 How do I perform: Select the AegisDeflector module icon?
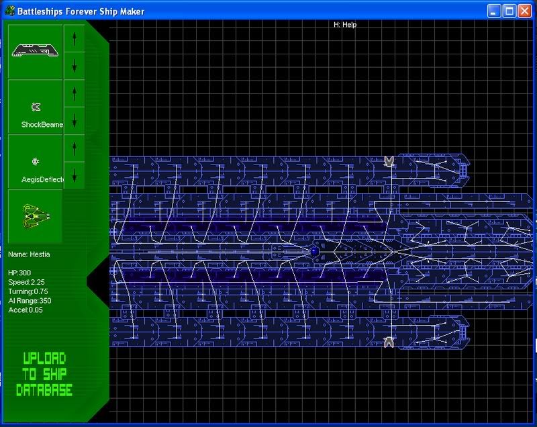point(36,162)
